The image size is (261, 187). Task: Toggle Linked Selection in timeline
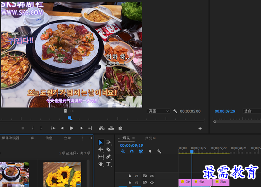pos(141,151)
